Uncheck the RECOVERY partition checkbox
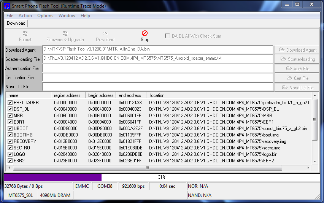The image size is (324, 203). pyautogui.click(x=10, y=141)
